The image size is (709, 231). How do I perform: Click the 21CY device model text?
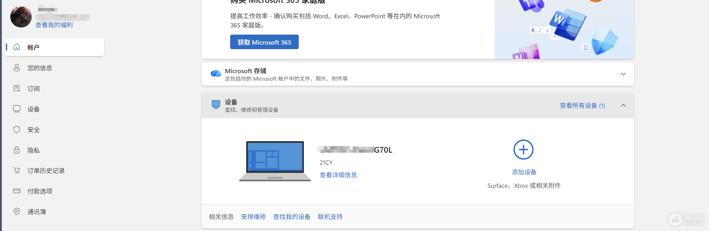coord(326,162)
